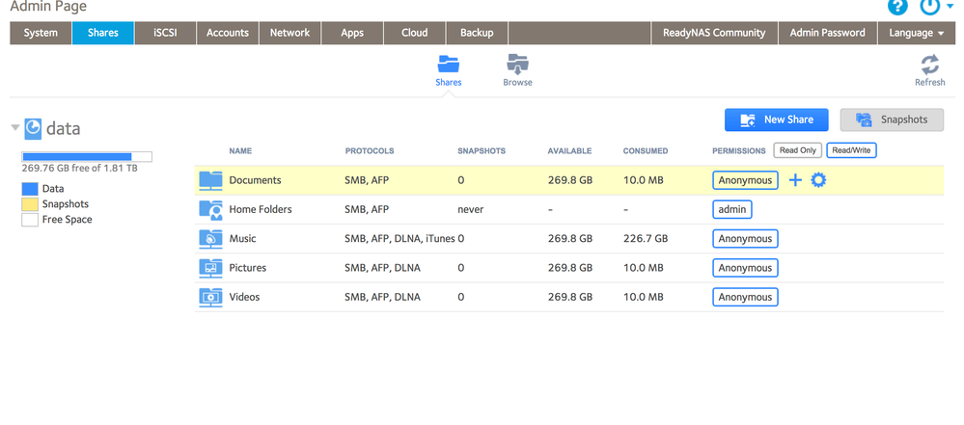
Task: Toggle the Read/Write permissions filter
Action: [851, 150]
